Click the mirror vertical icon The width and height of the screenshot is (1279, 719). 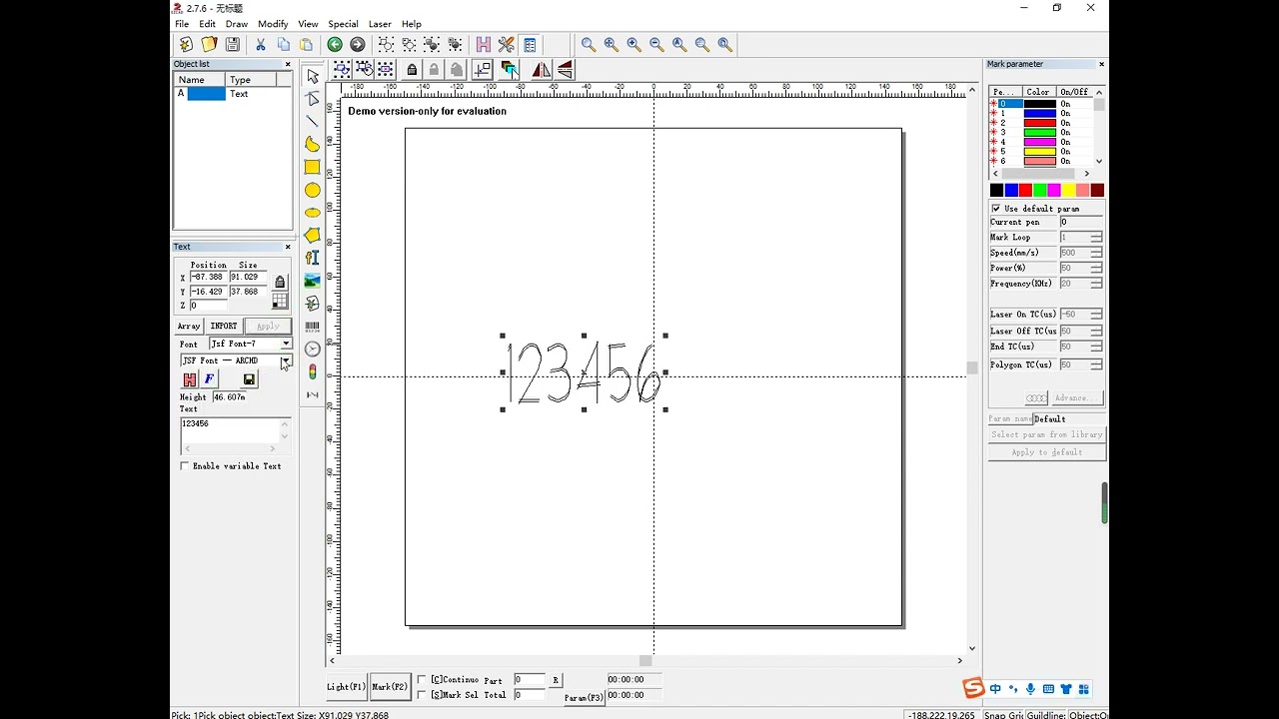tap(566, 70)
